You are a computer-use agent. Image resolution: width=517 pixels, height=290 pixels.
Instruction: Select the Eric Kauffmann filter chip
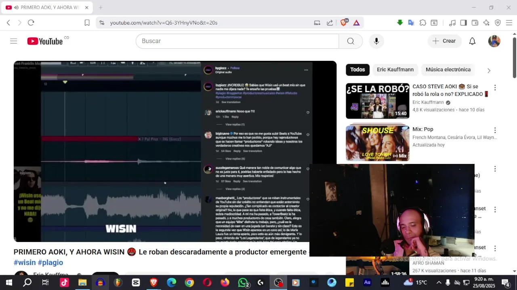click(395, 70)
